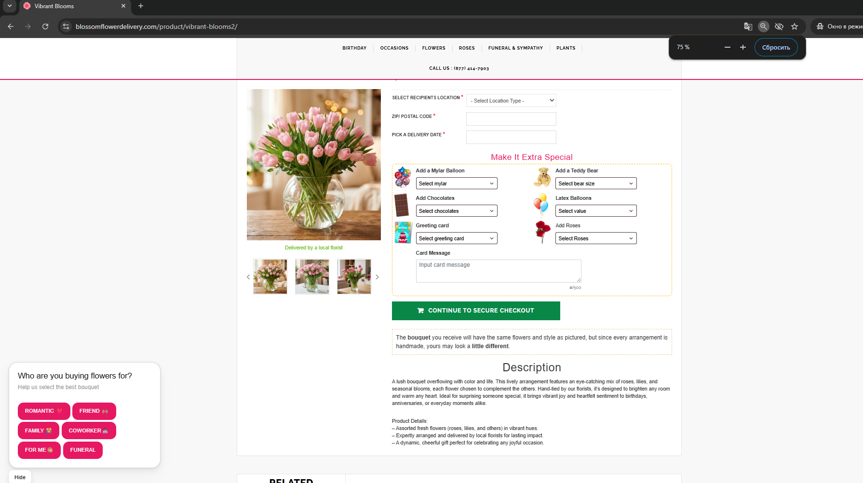Open the Select chocolates dropdown
This screenshot has width=863, height=483.
[457, 211]
